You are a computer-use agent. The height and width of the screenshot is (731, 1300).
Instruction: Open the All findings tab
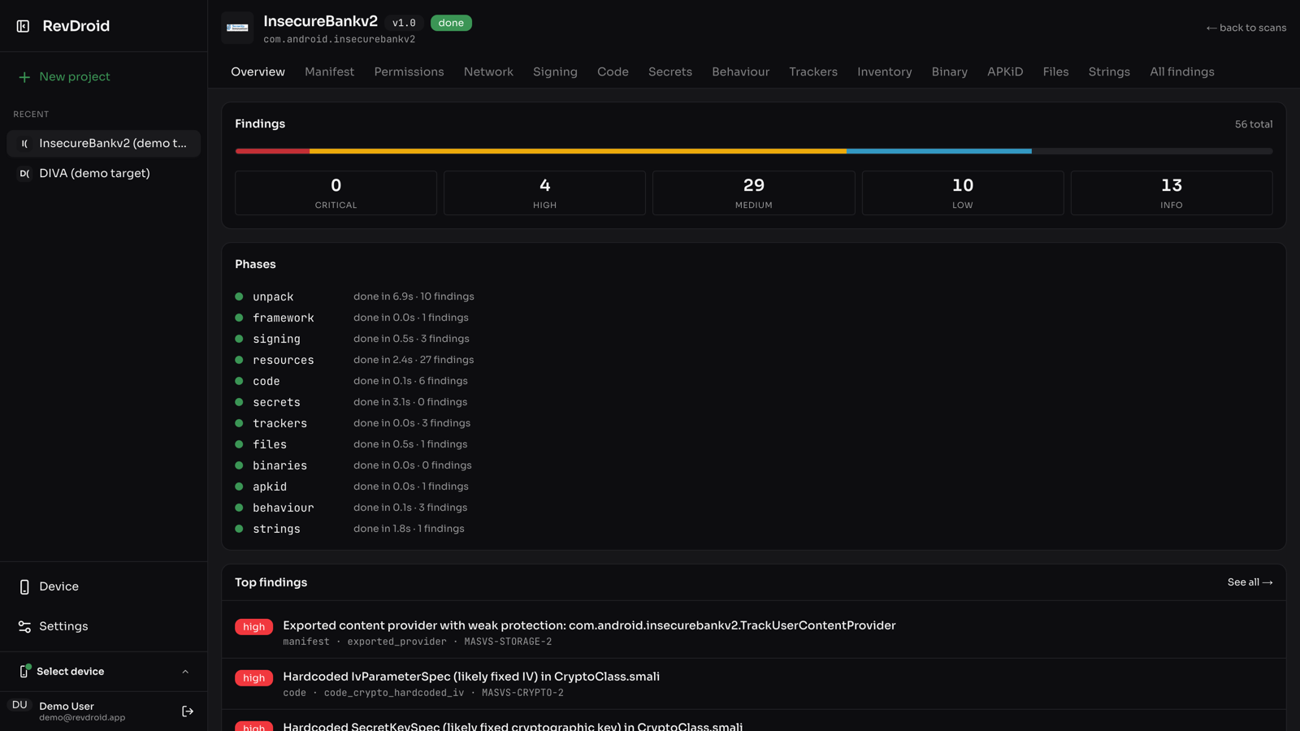[1181, 71]
